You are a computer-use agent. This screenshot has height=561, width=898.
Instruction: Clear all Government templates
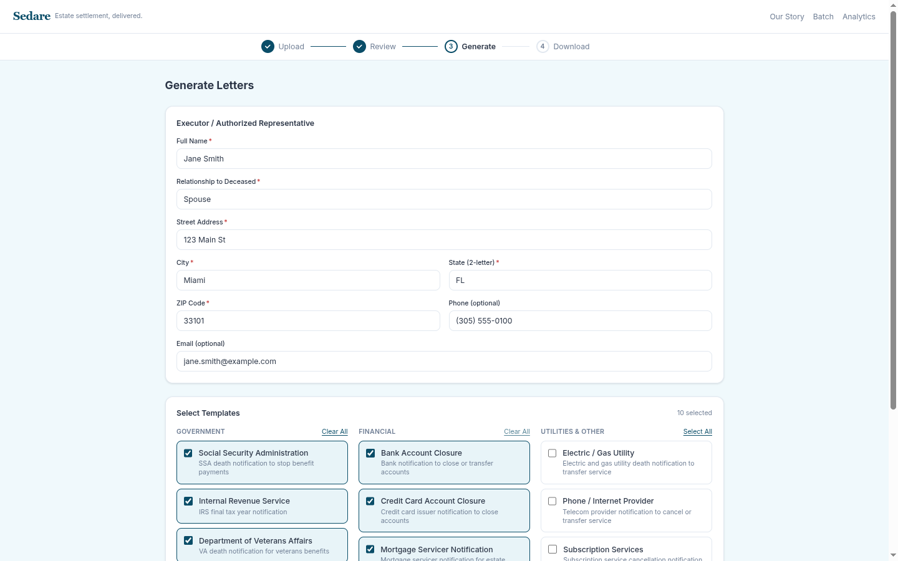coord(334,431)
